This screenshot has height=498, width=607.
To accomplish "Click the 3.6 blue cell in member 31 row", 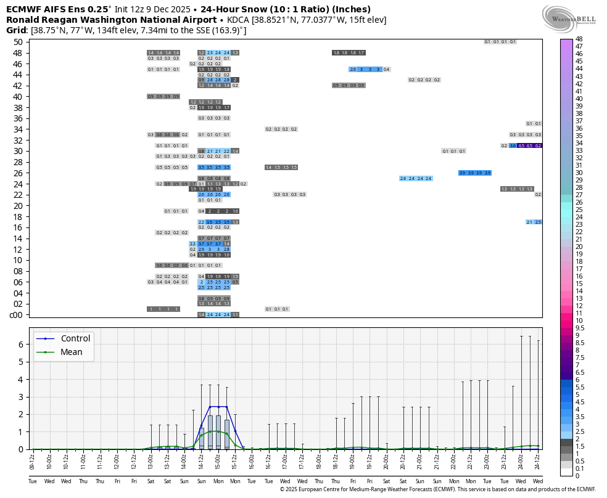I will coord(513,145).
